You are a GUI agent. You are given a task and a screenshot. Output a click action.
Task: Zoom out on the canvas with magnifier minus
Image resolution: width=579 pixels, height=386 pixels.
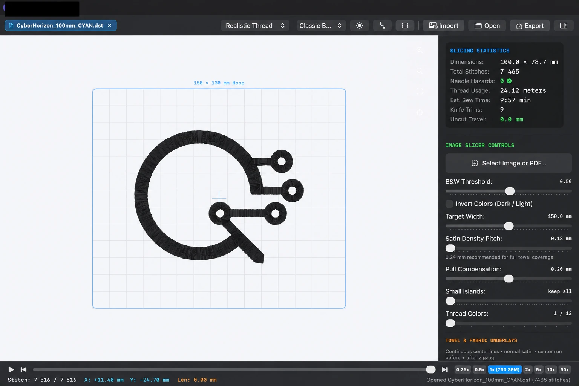coord(420,71)
